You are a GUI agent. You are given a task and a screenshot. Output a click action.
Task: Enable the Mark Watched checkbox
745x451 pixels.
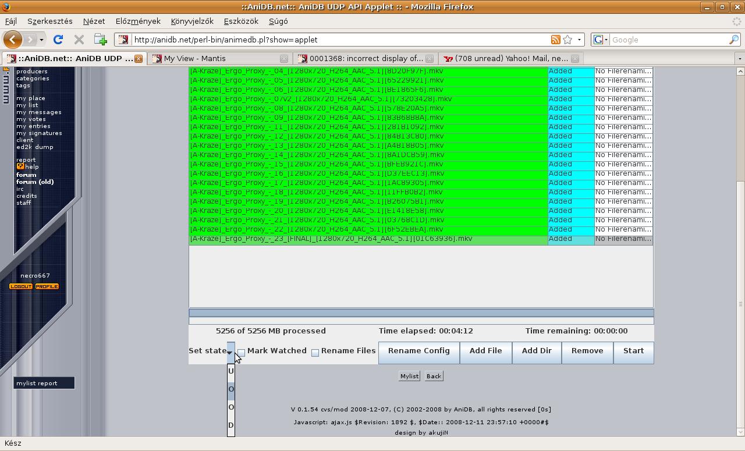click(x=242, y=352)
